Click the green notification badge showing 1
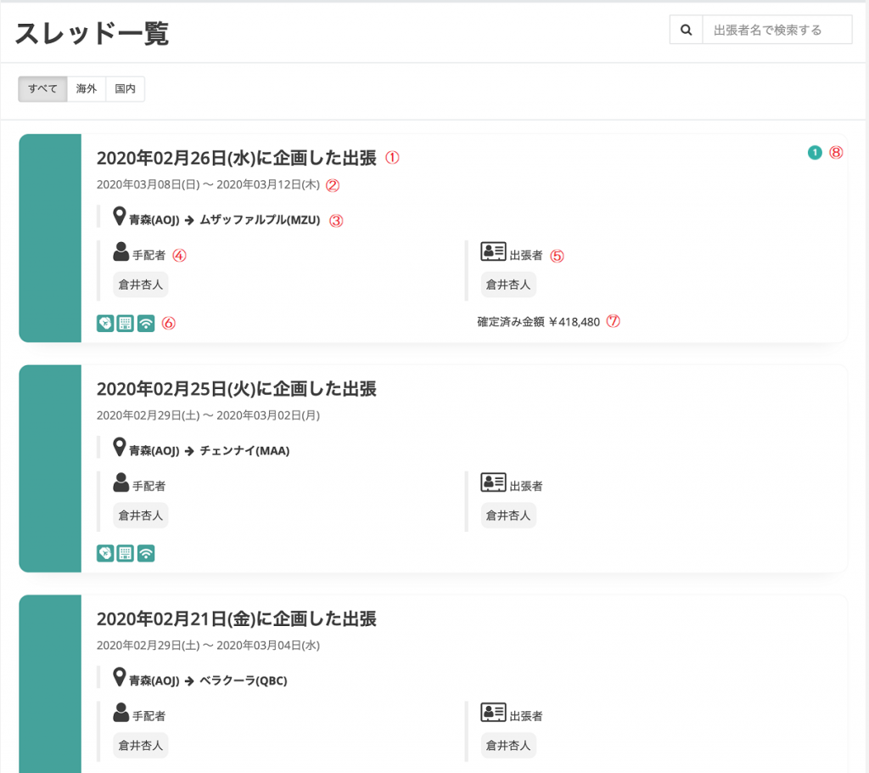Image resolution: width=869 pixels, height=773 pixels. tap(815, 153)
